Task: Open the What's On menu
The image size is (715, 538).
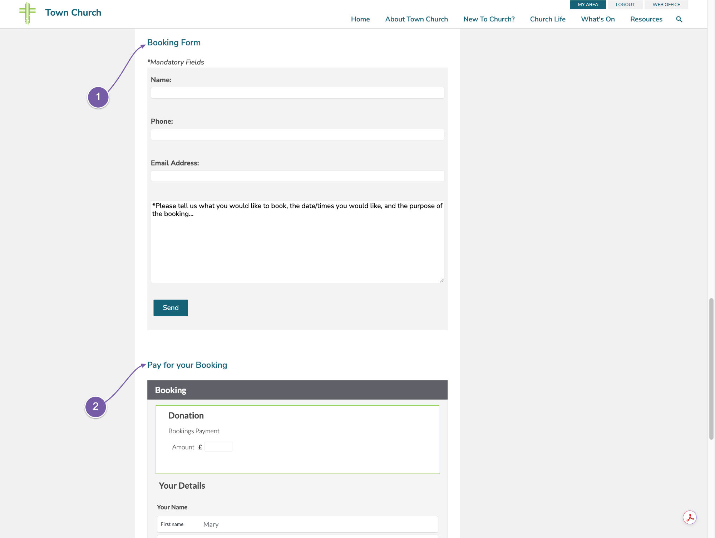Action: click(598, 19)
